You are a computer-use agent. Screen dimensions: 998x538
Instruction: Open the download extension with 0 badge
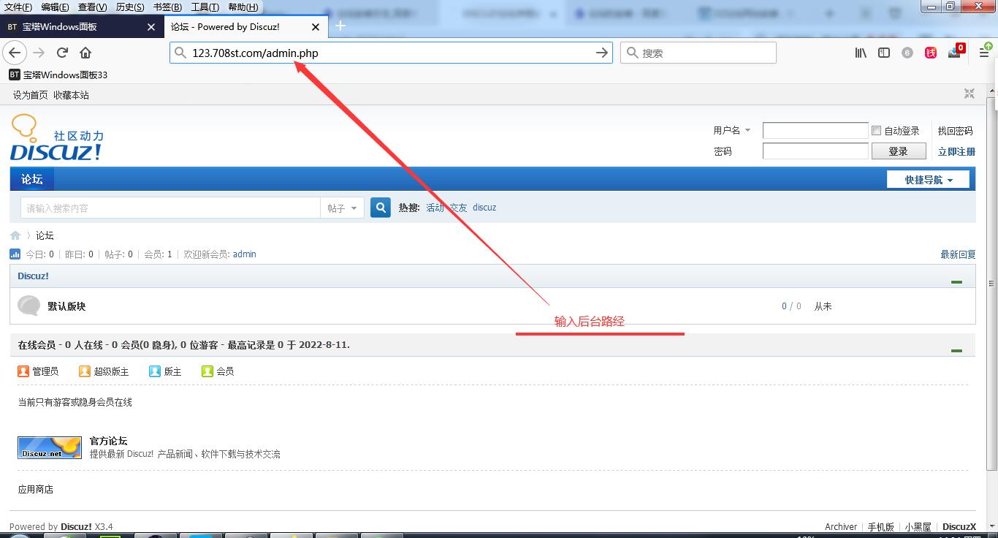coord(956,51)
